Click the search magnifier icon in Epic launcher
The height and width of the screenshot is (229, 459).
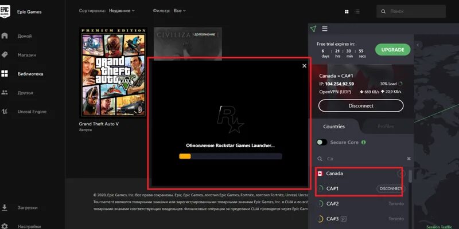[383, 11]
